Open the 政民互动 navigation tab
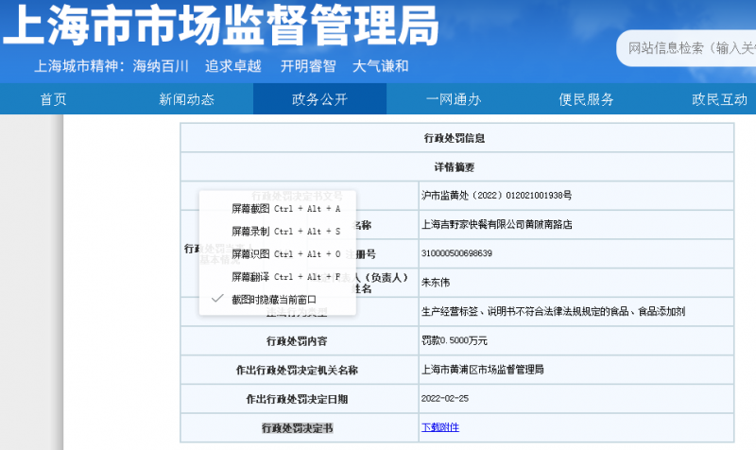This screenshot has width=756, height=450. pos(719,99)
